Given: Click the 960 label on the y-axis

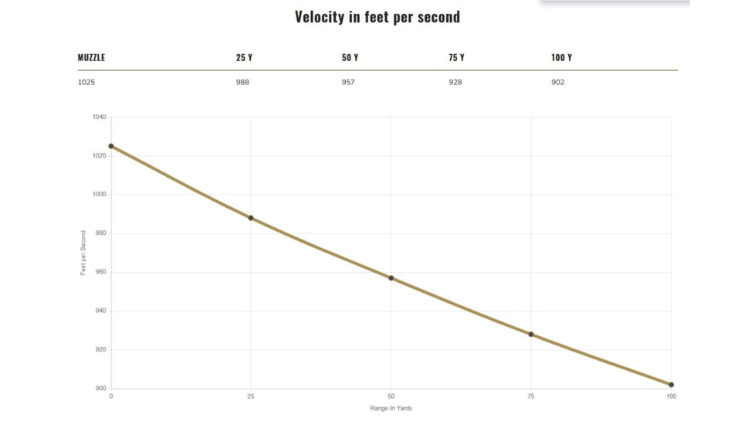Looking at the screenshot, I should tap(100, 272).
